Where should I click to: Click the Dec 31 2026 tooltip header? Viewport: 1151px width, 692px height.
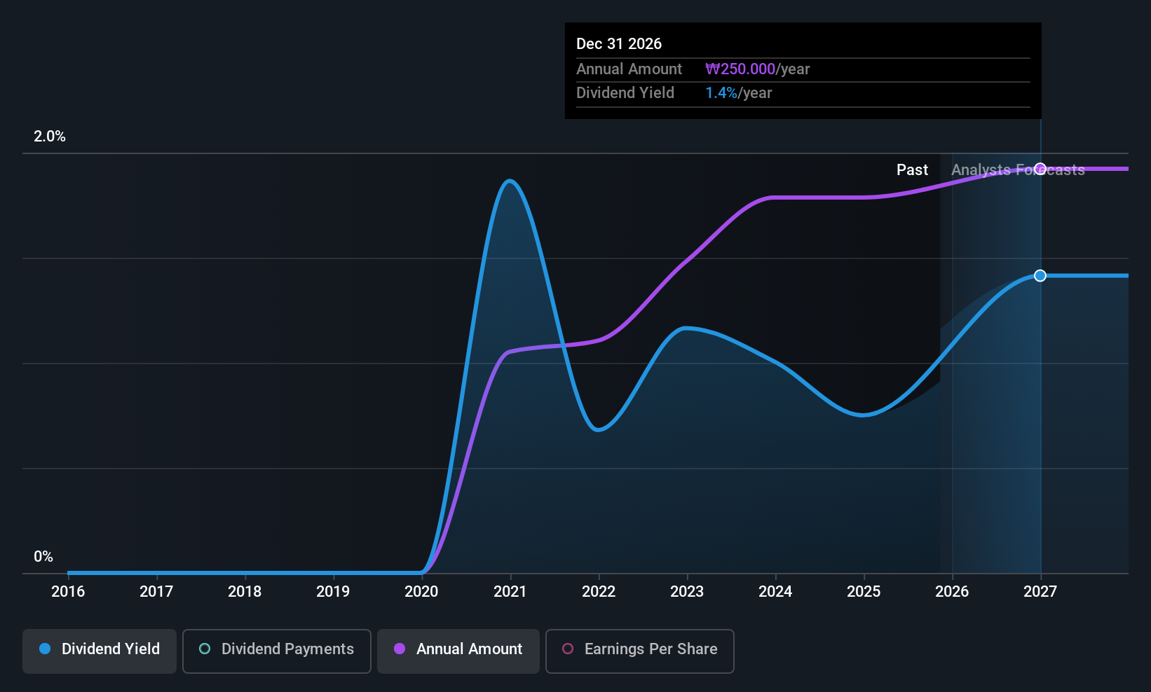[x=619, y=44]
